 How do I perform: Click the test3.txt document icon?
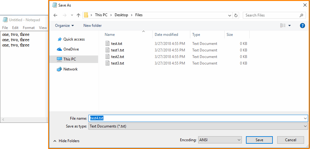107,63
